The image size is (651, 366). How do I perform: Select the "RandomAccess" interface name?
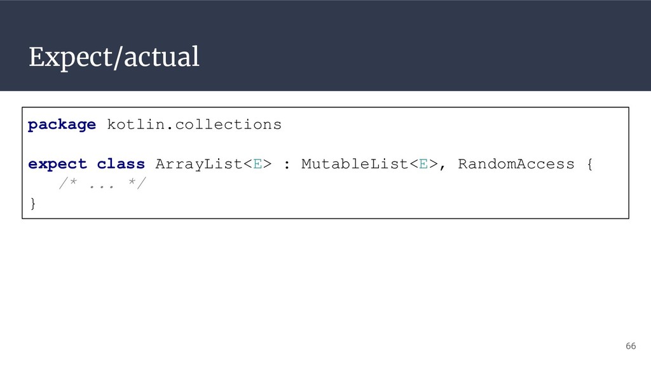[x=516, y=163]
